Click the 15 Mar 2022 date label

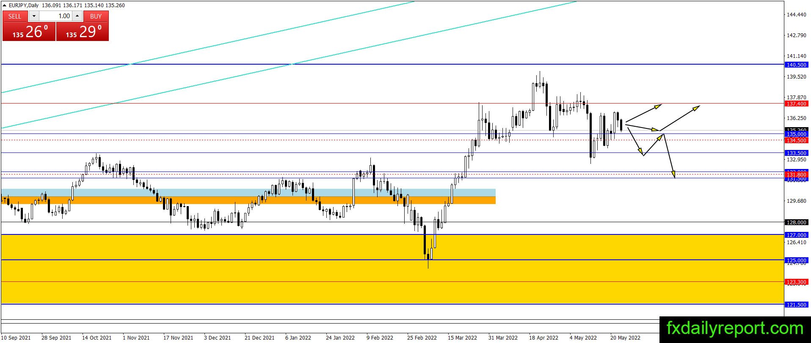tap(462, 338)
